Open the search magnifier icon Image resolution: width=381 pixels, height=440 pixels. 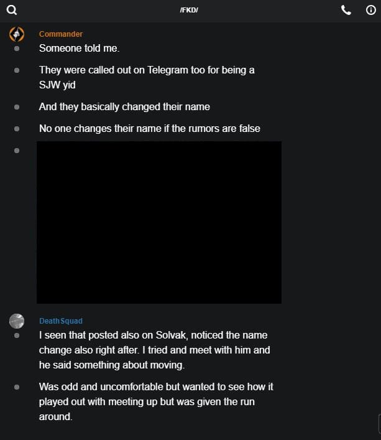point(11,10)
